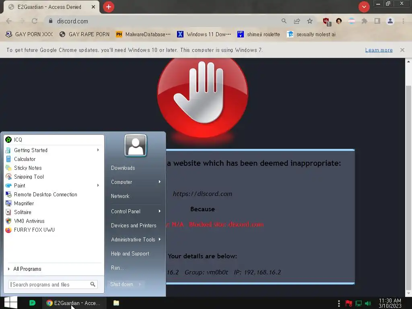Open Solitaire game
The height and width of the screenshot is (309, 412).
pyautogui.click(x=54, y=212)
